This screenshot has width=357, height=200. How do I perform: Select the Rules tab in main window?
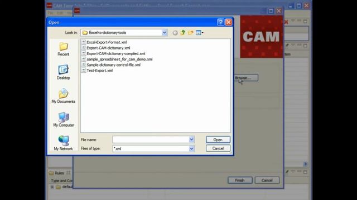59,173
